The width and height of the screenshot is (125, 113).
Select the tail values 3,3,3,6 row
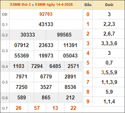click(109, 43)
